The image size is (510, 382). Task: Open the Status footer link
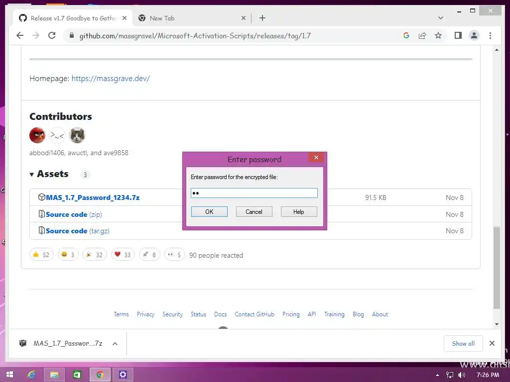(x=198, y=314)
